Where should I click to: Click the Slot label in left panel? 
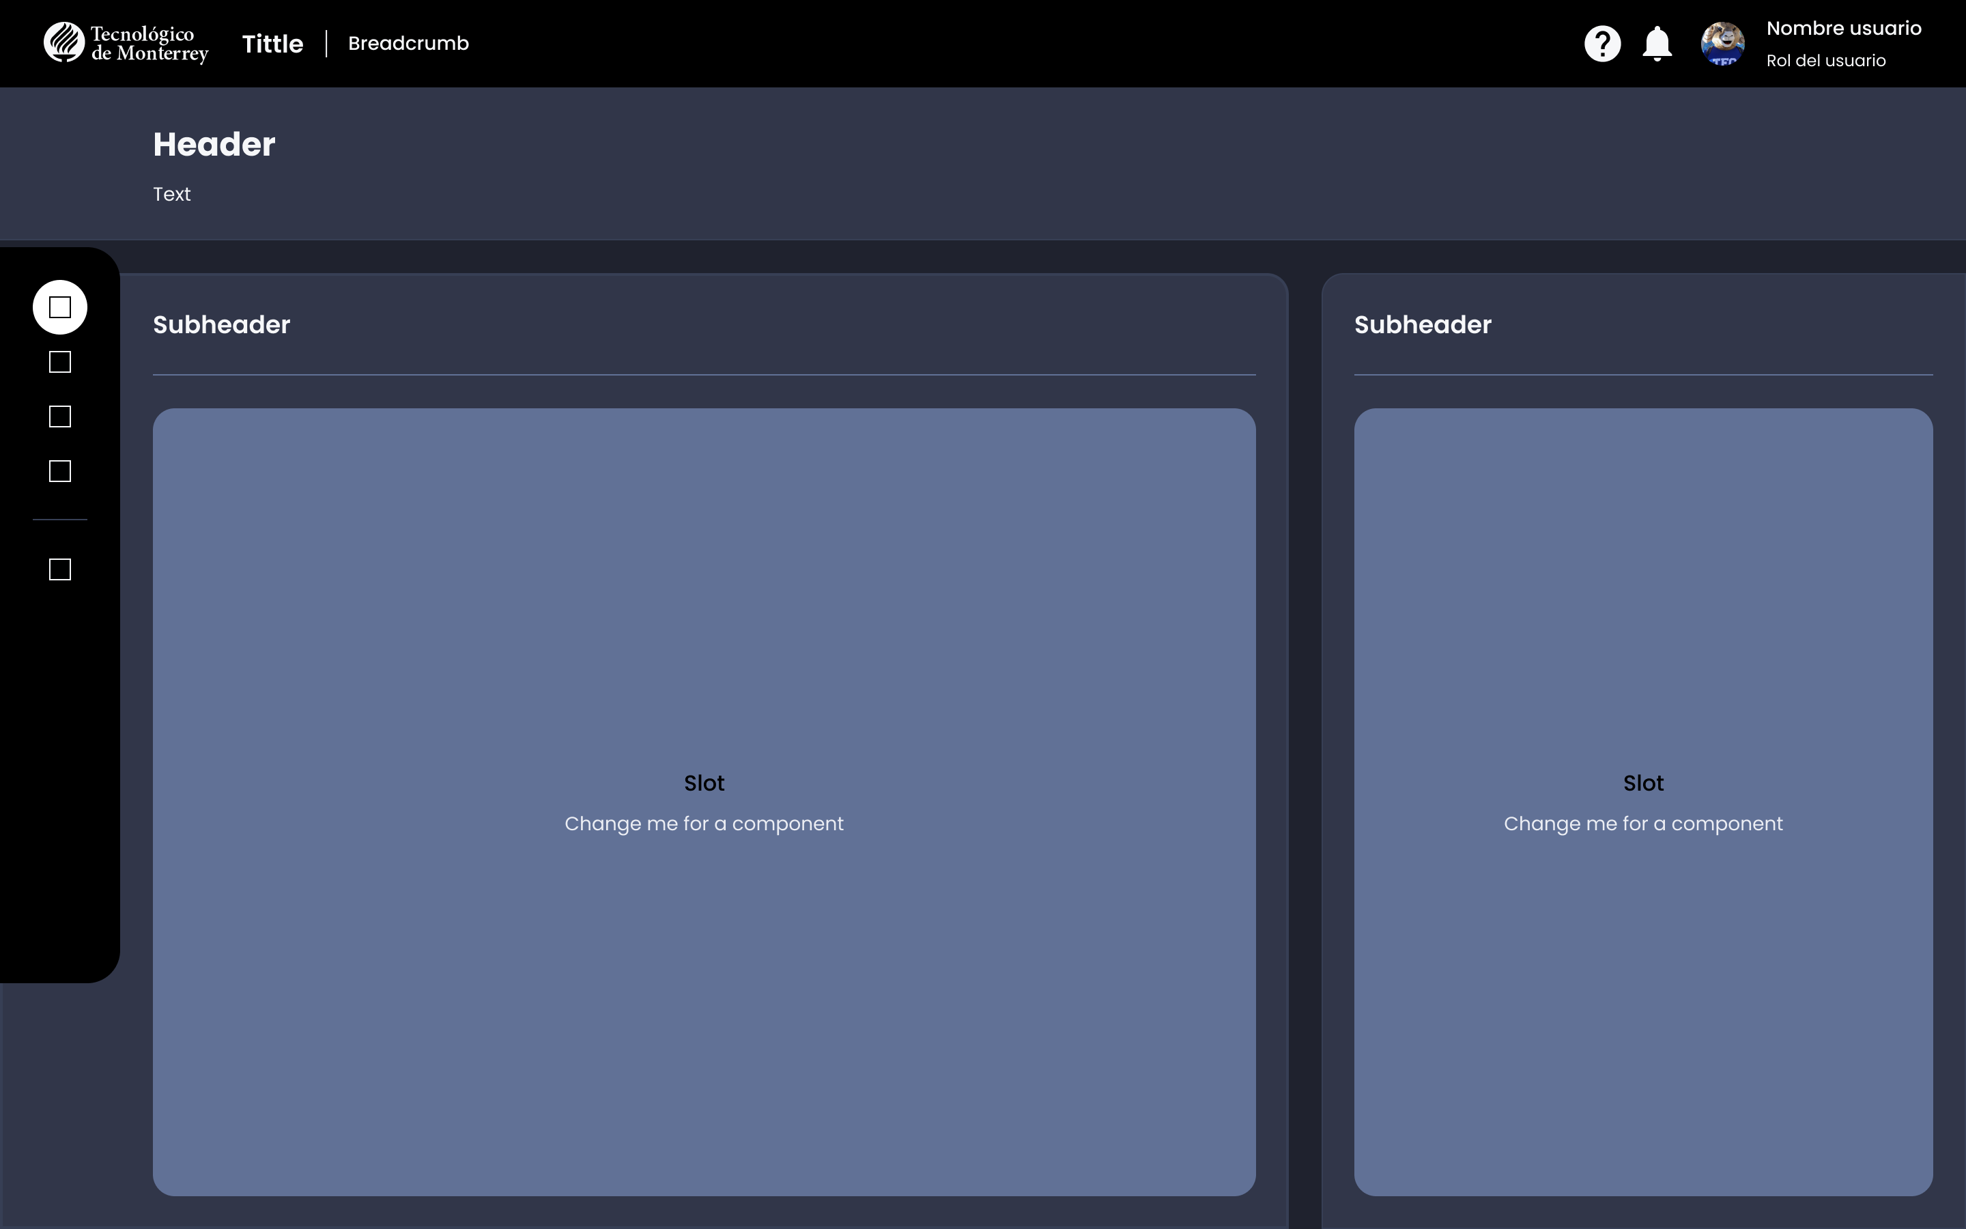704,782
